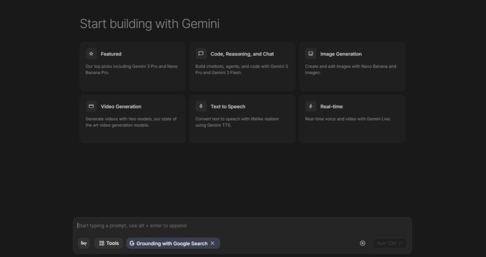486x257 pixels.
Task: Focus the 'Start typing a prompt' field
Action: click(237, 226)
